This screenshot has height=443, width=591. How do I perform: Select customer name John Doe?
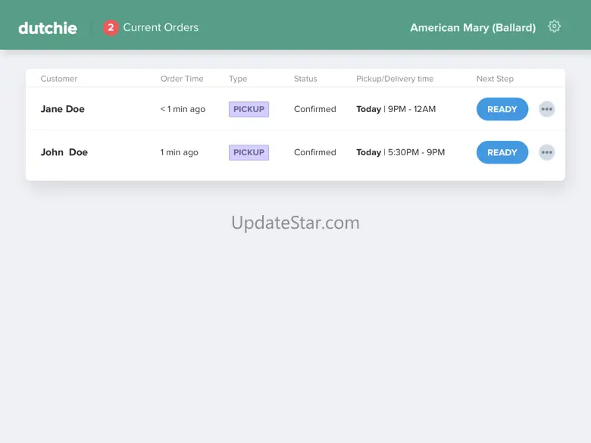click(x=64, y=152)
